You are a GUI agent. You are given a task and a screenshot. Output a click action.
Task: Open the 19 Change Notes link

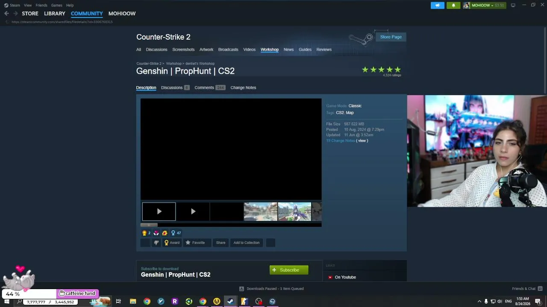coord(341,141)
